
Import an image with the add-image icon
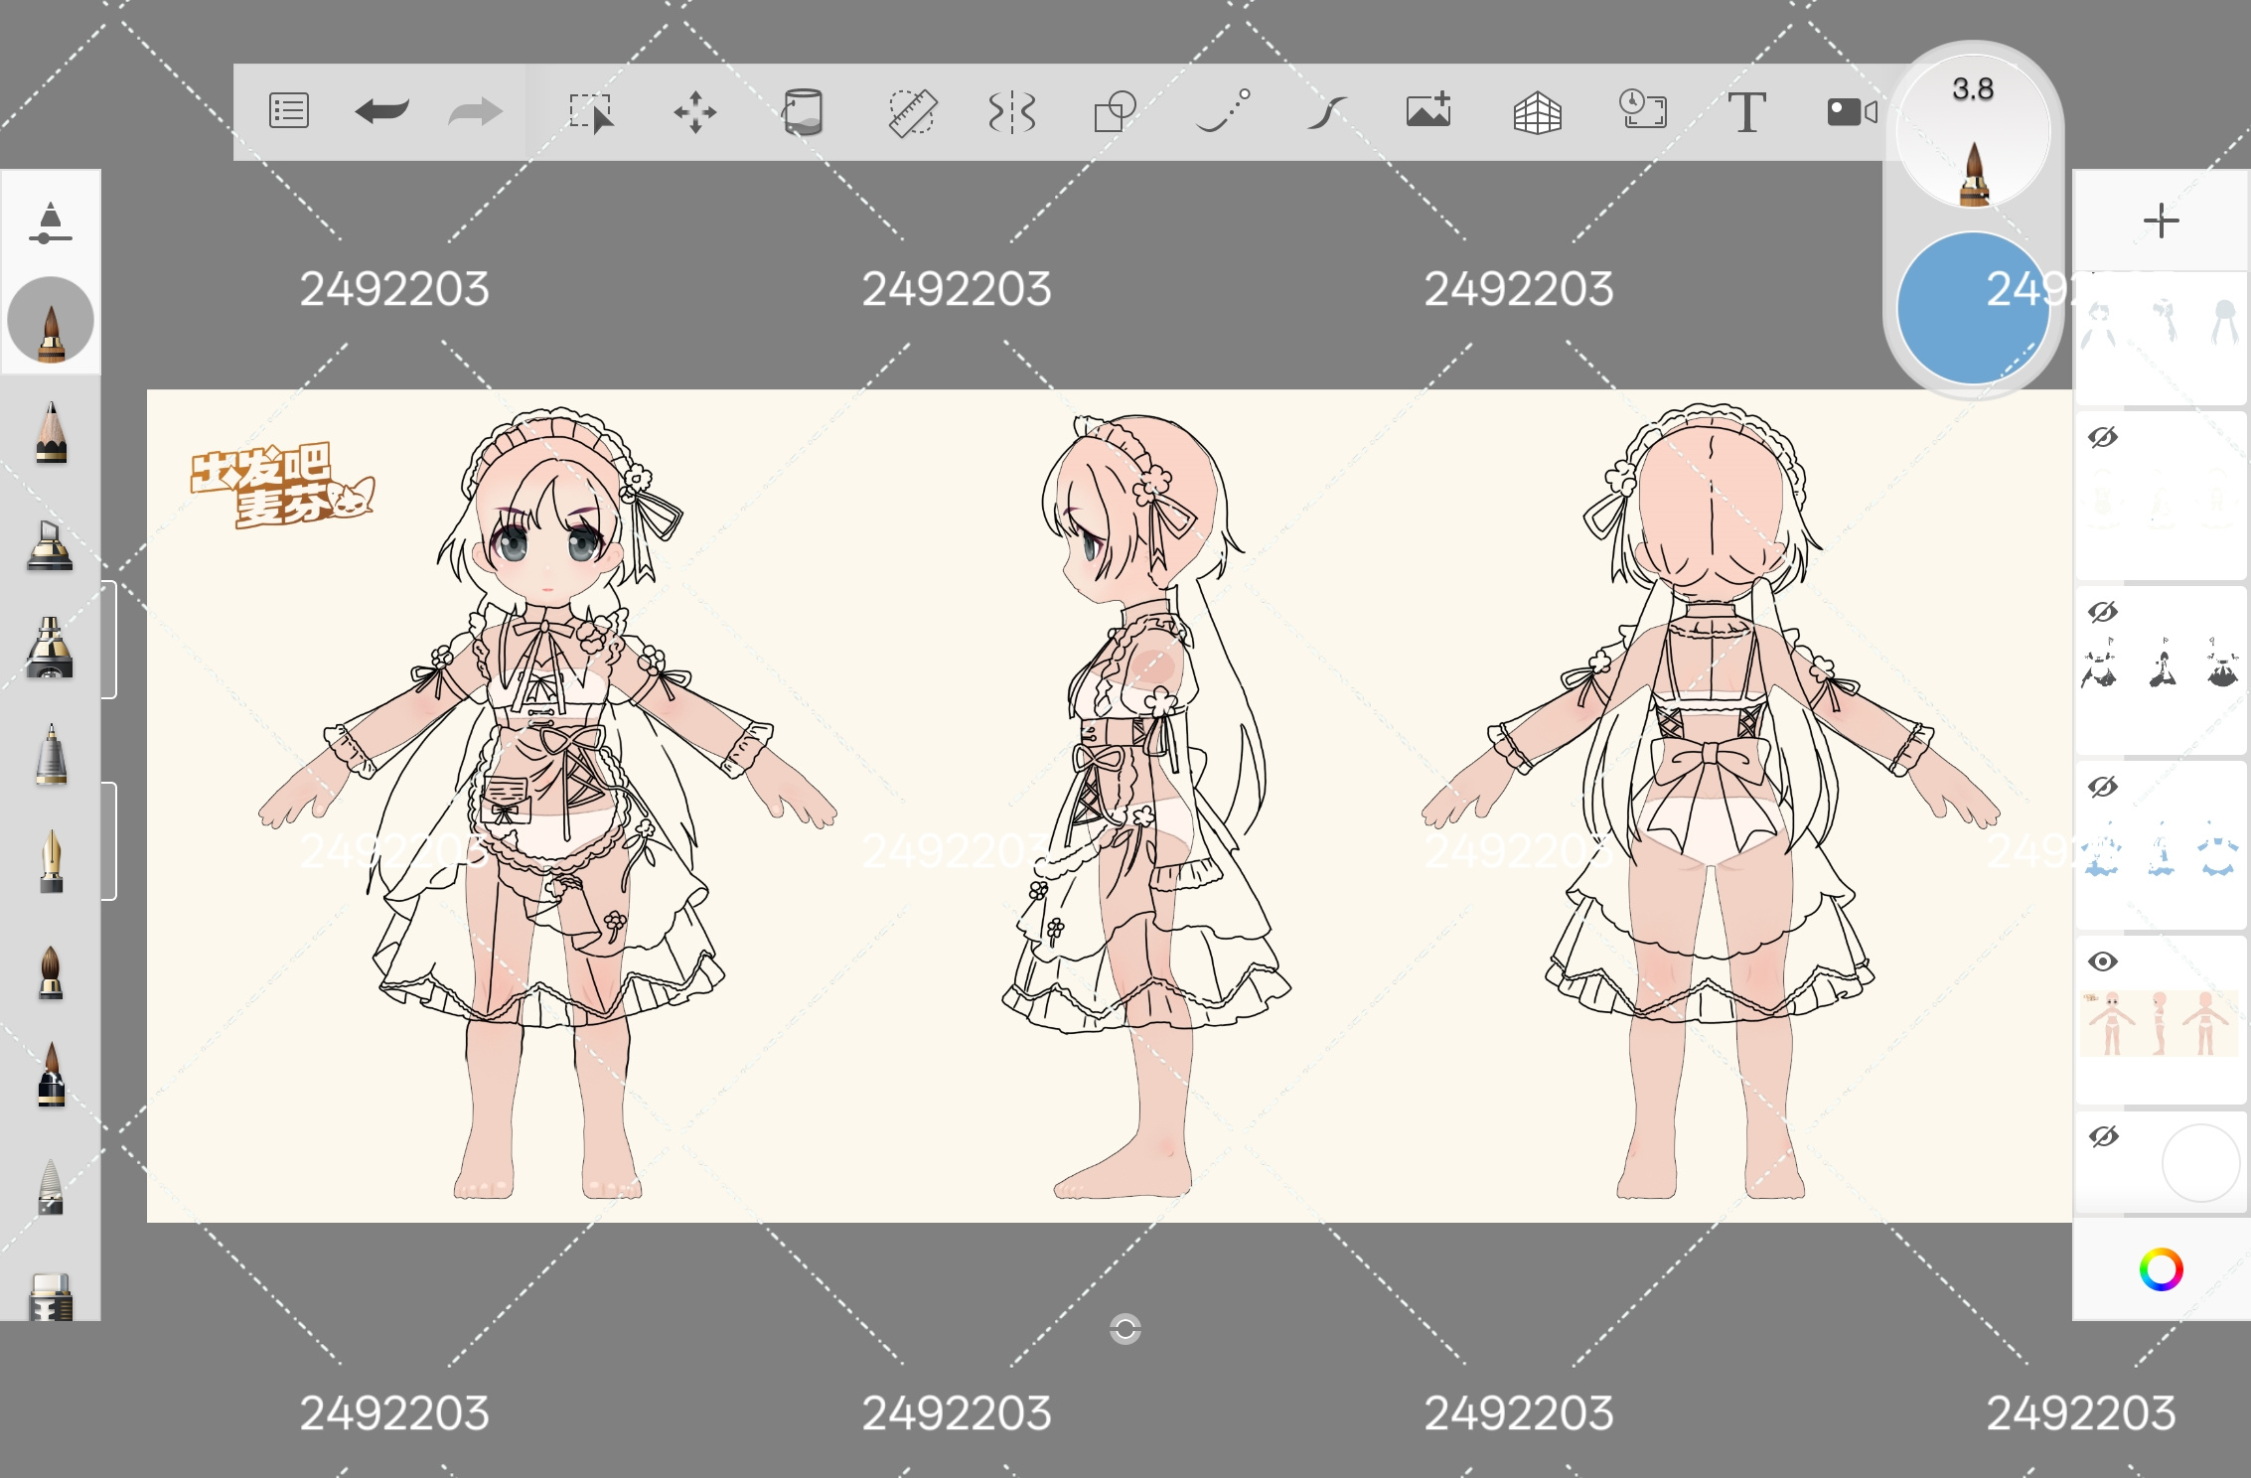coord(1429,109)
